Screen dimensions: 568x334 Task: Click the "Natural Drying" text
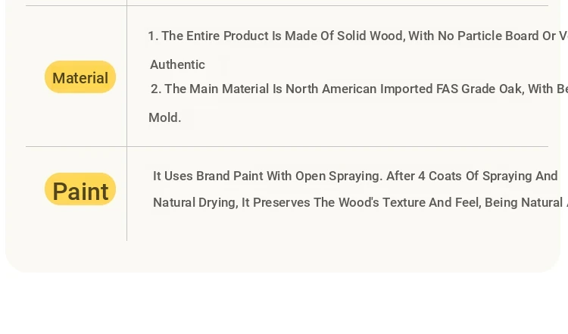click(194, 202)
